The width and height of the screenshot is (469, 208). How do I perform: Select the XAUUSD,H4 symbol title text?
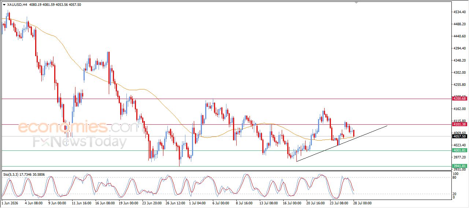tap(17, 5)
